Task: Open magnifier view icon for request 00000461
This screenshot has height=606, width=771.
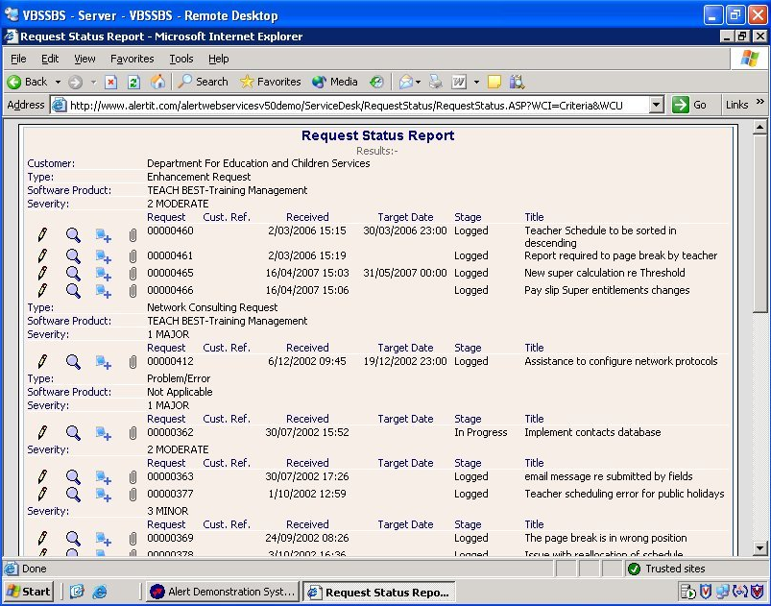Action: 73,256
